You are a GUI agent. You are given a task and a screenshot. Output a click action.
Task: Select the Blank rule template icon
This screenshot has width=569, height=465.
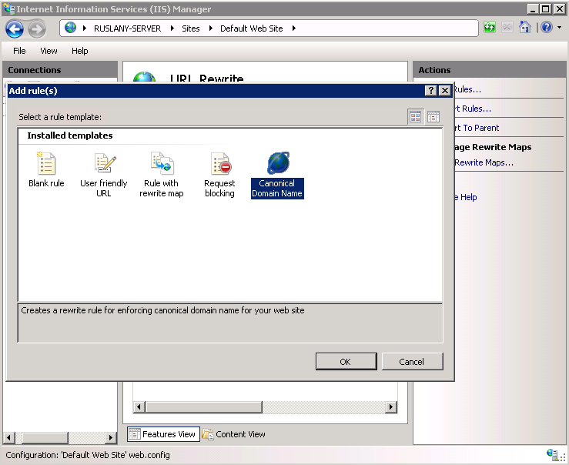(46, 164)
